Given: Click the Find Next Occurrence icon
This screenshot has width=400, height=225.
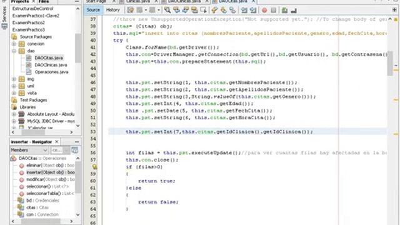Looking at the screenshot, I should pos(186,10).
